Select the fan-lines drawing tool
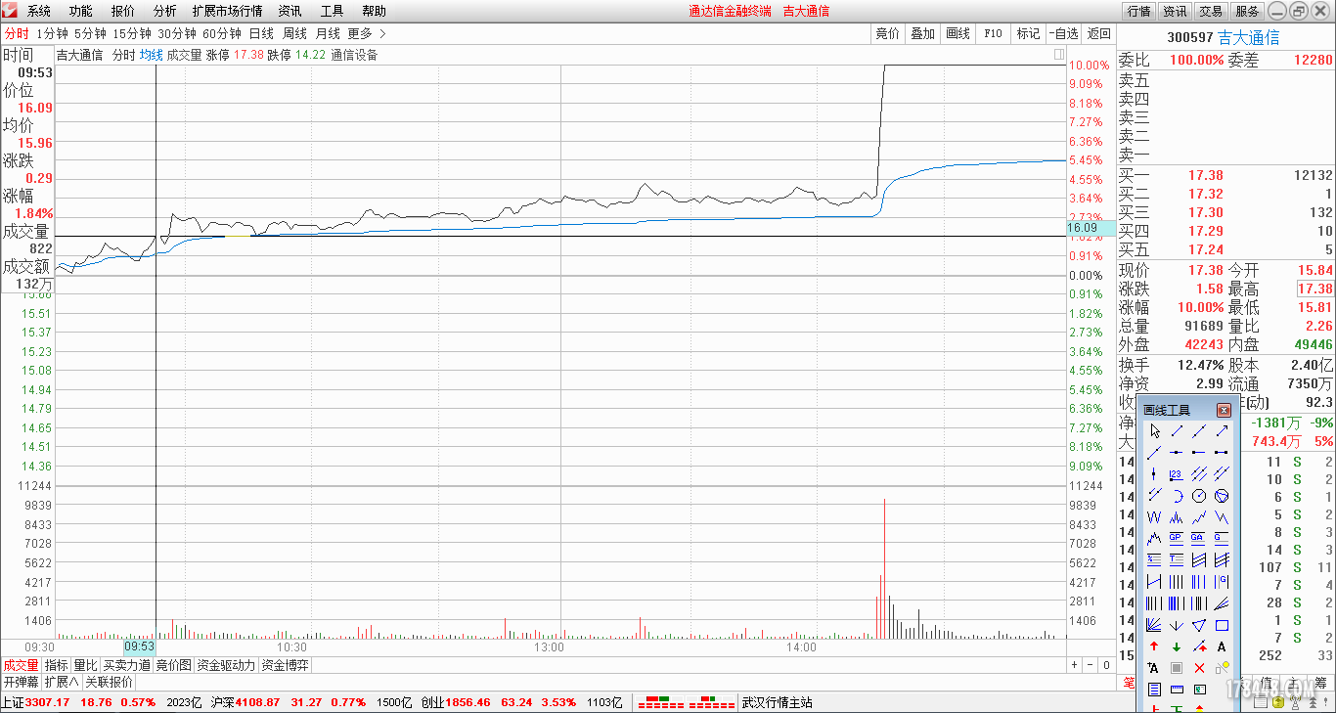The width and height of the screenshot is (1336, 713). click(1154, 624)
